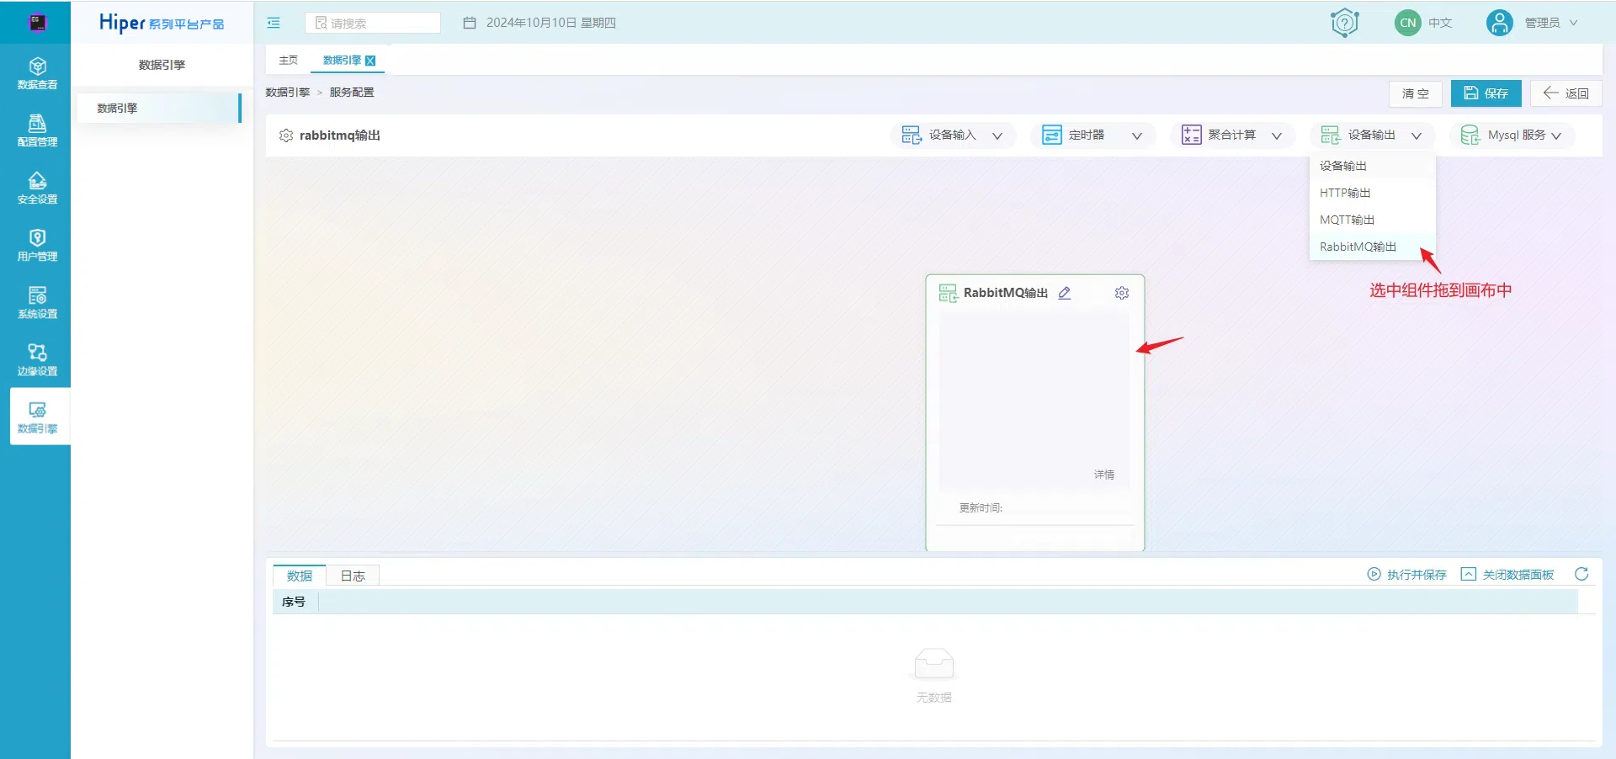1616x759 pixels.
Task: Click the green CN language badge
Action: (x=1407, y=23)
